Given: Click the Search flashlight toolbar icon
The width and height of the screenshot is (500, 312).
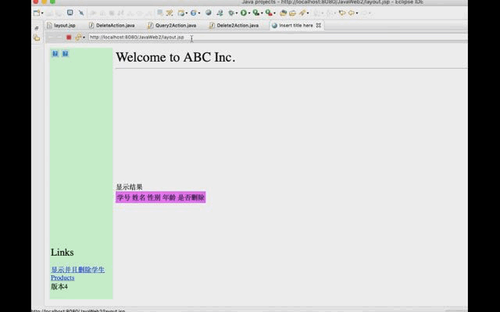Looking at the screenshot, I should point(302,12).
